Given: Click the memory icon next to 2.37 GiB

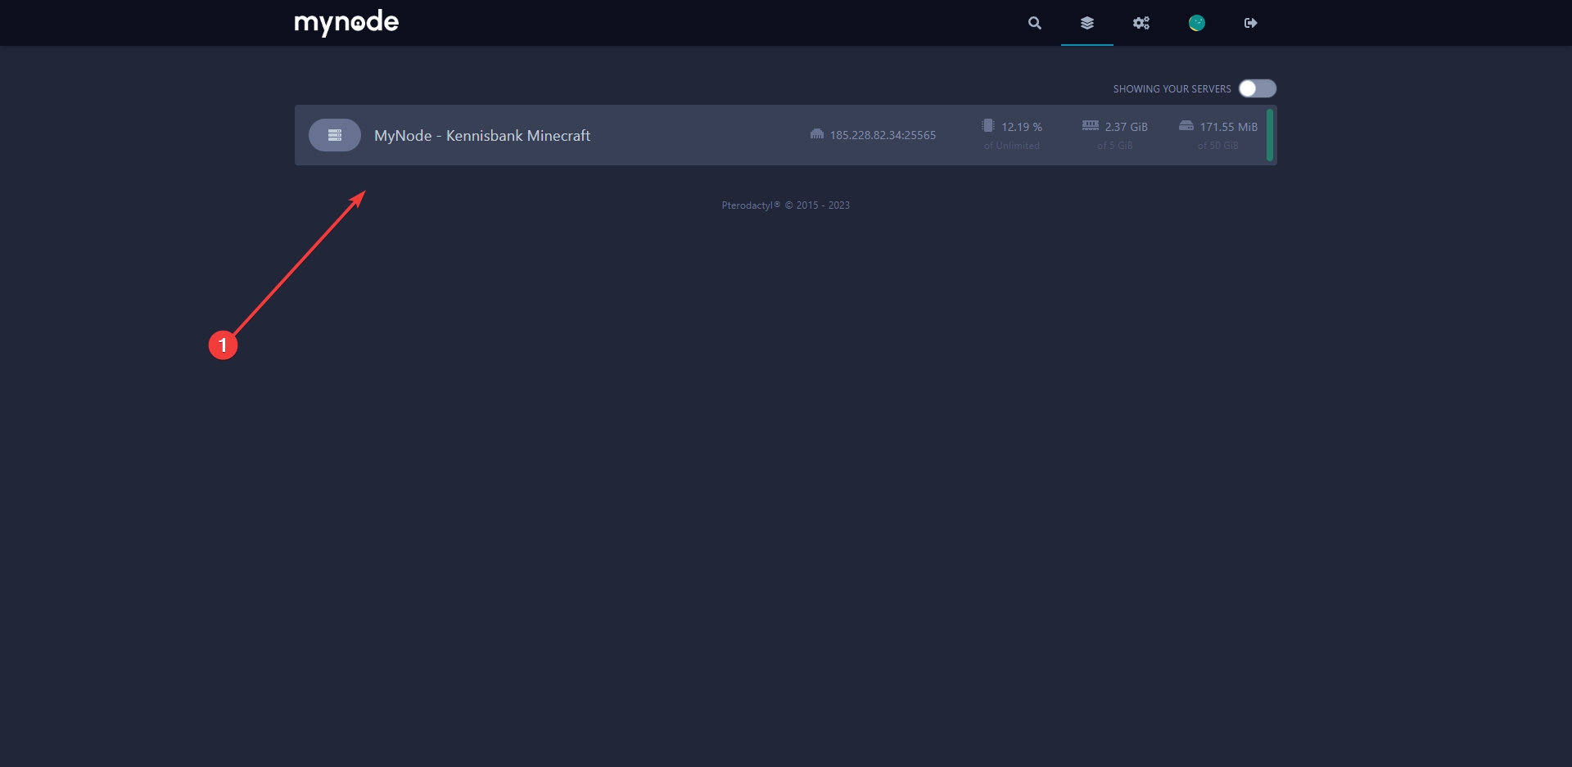Looking at the screenshot, I should [1091, 126].
